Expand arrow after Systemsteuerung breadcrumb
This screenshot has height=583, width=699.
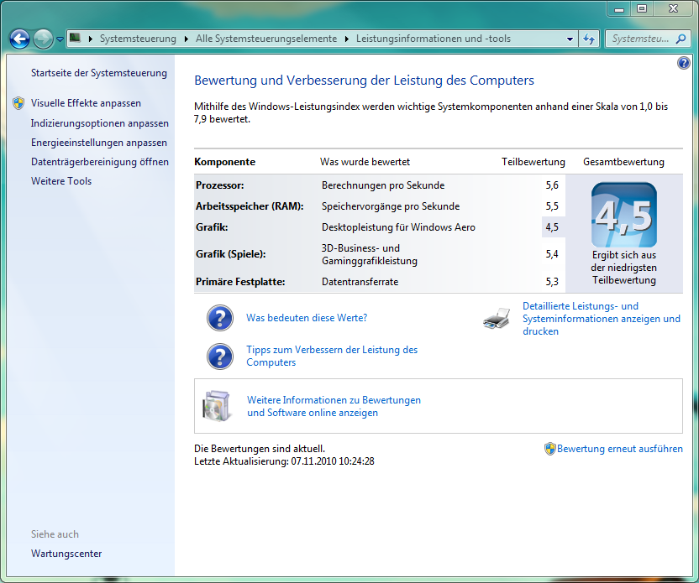point(187,39)
